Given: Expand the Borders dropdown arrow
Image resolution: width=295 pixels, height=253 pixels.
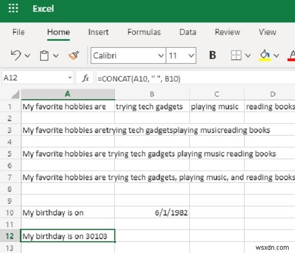Looking at the screenshot, I should click(248, 56).
